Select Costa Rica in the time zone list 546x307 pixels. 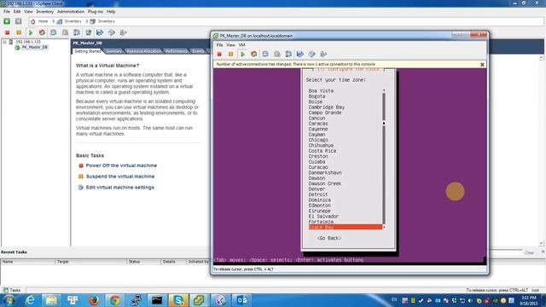pyautogui.click(x=322, y=151)
